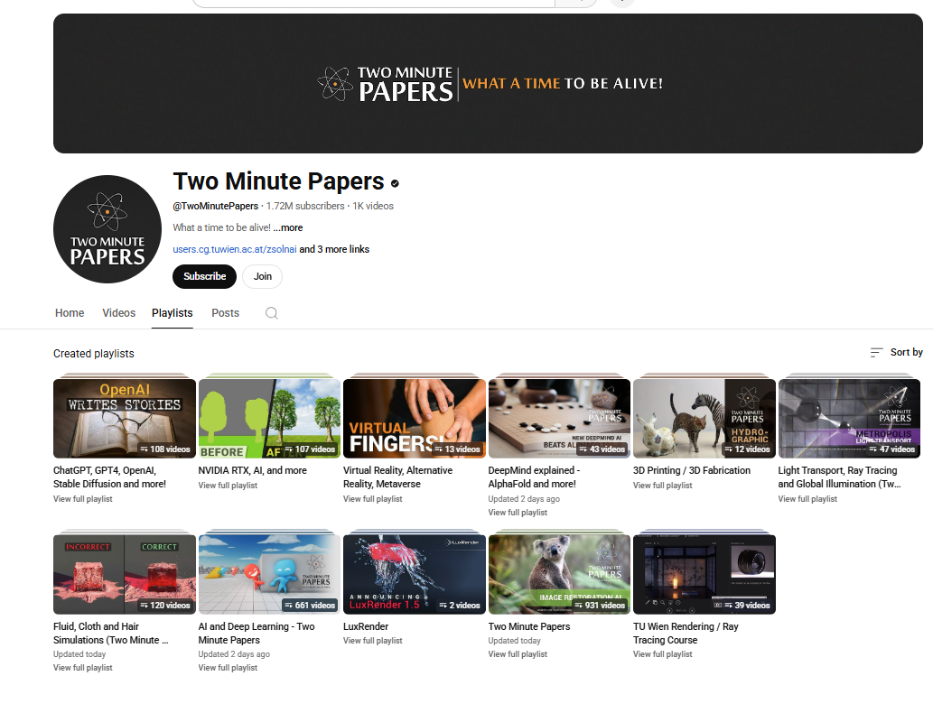Click the Two Minute Papers channel avatar

[107, 229]
